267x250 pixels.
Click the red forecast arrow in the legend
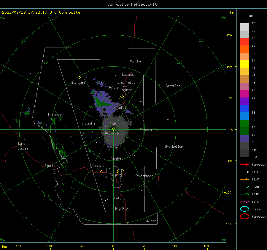pos(244,164)
